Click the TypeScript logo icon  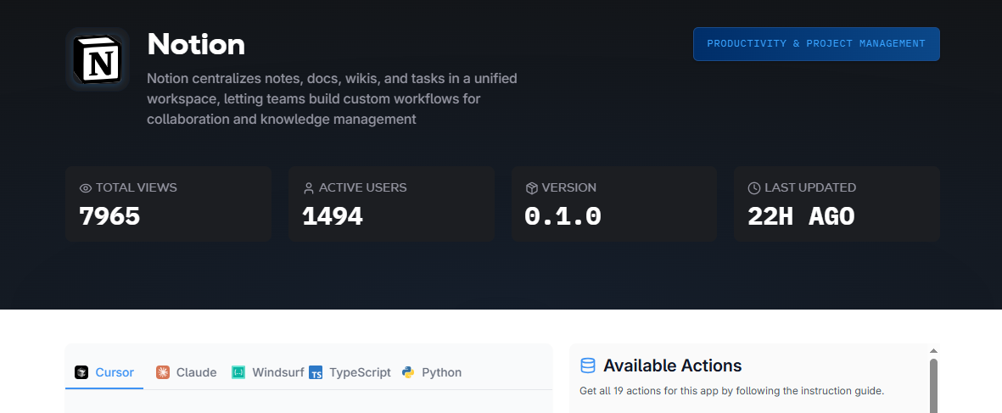(x=316, y=372)
